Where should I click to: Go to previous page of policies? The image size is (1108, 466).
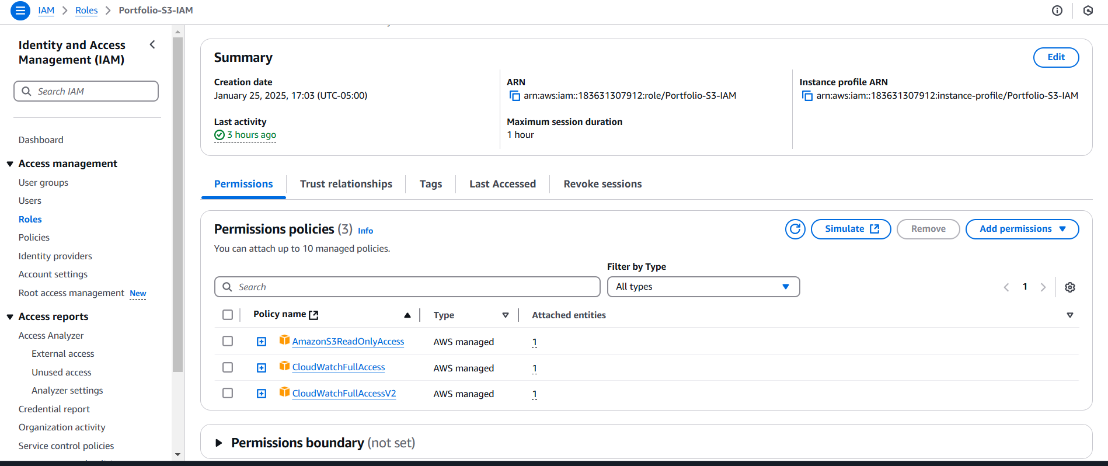point(1006,287)
